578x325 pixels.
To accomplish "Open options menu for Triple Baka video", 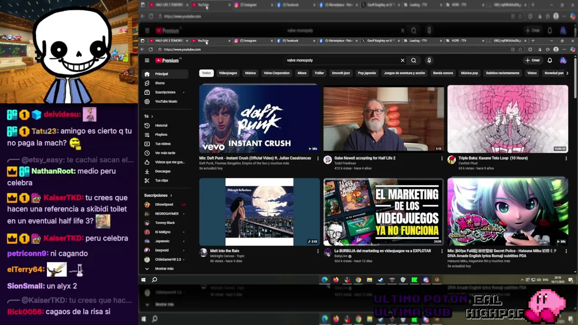I will pos(566,158).
